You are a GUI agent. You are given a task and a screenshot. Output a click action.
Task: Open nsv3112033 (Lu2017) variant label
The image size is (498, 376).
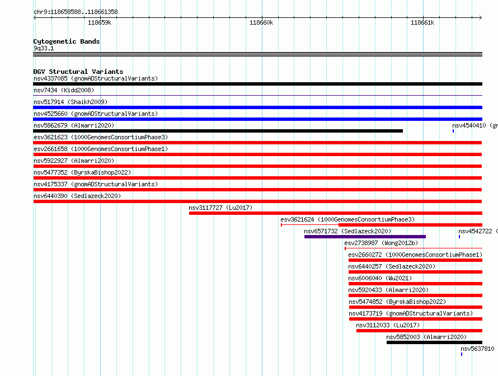pyautogui.click(x=388, y=325)
